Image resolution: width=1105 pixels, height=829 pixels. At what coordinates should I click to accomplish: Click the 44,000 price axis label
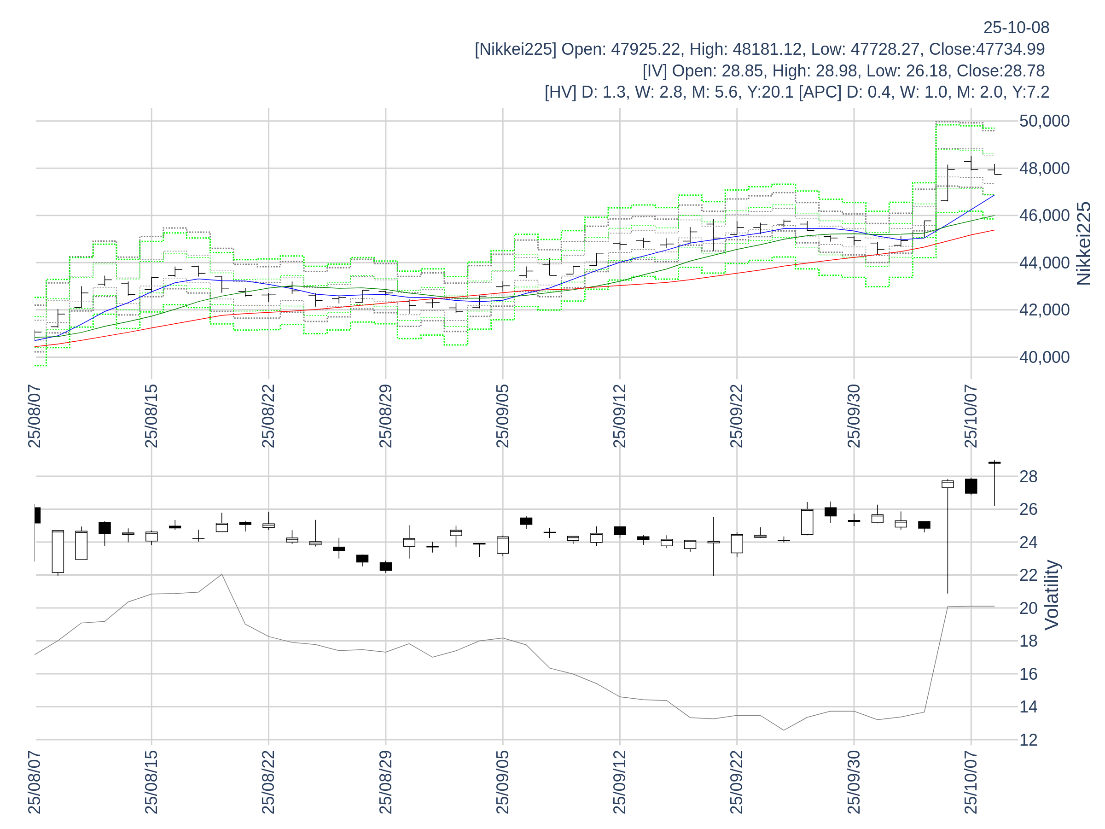[x=1044, y=263]
